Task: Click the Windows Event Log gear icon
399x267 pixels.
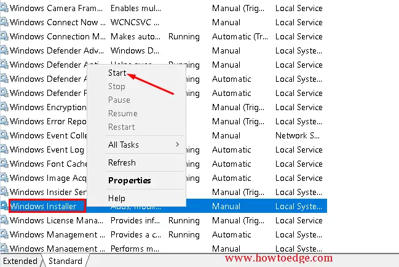Action: (x=4, y=149)
